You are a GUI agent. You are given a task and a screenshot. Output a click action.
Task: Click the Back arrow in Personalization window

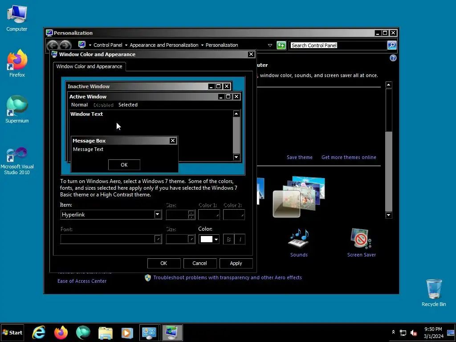(53, 45)
